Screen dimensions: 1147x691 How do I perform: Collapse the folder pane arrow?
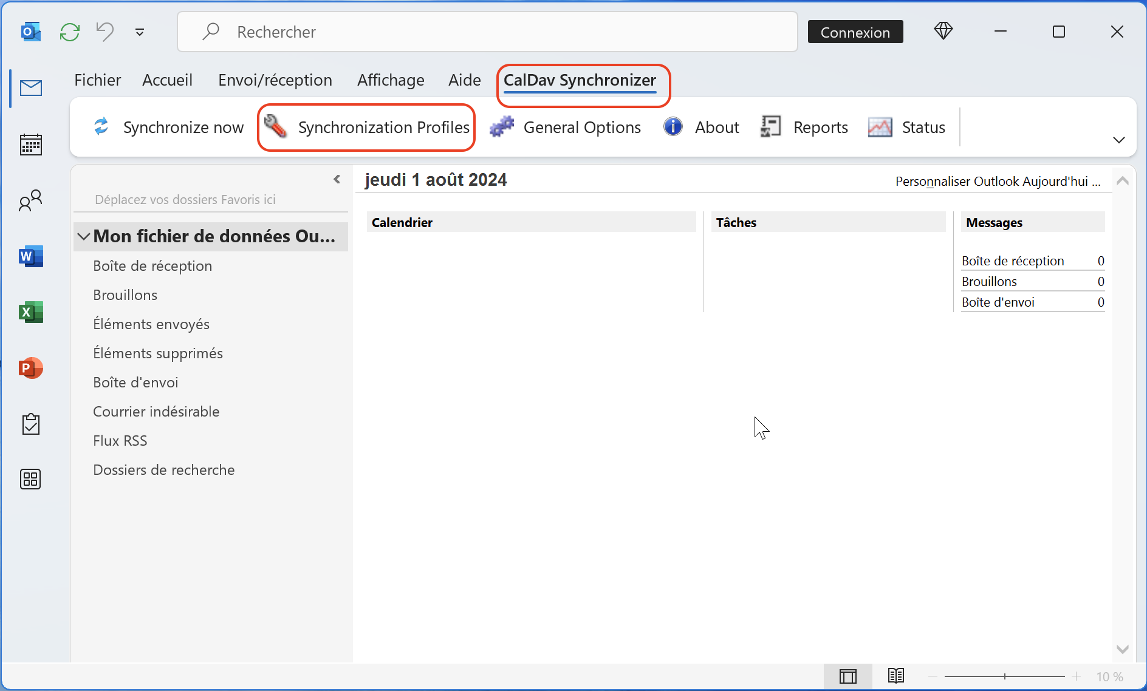(x=337, y=179)
